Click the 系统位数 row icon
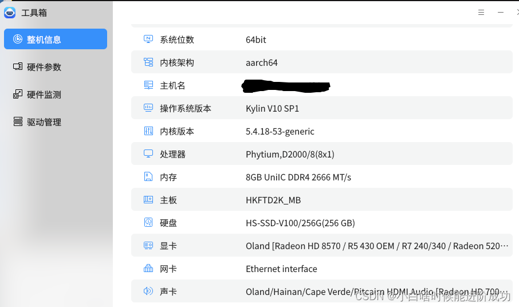This screenshot has height=307, width=519. [x=148, y=39]
